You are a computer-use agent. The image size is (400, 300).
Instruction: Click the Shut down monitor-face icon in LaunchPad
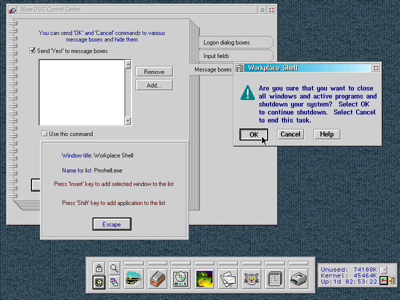(x=99, y=282)
